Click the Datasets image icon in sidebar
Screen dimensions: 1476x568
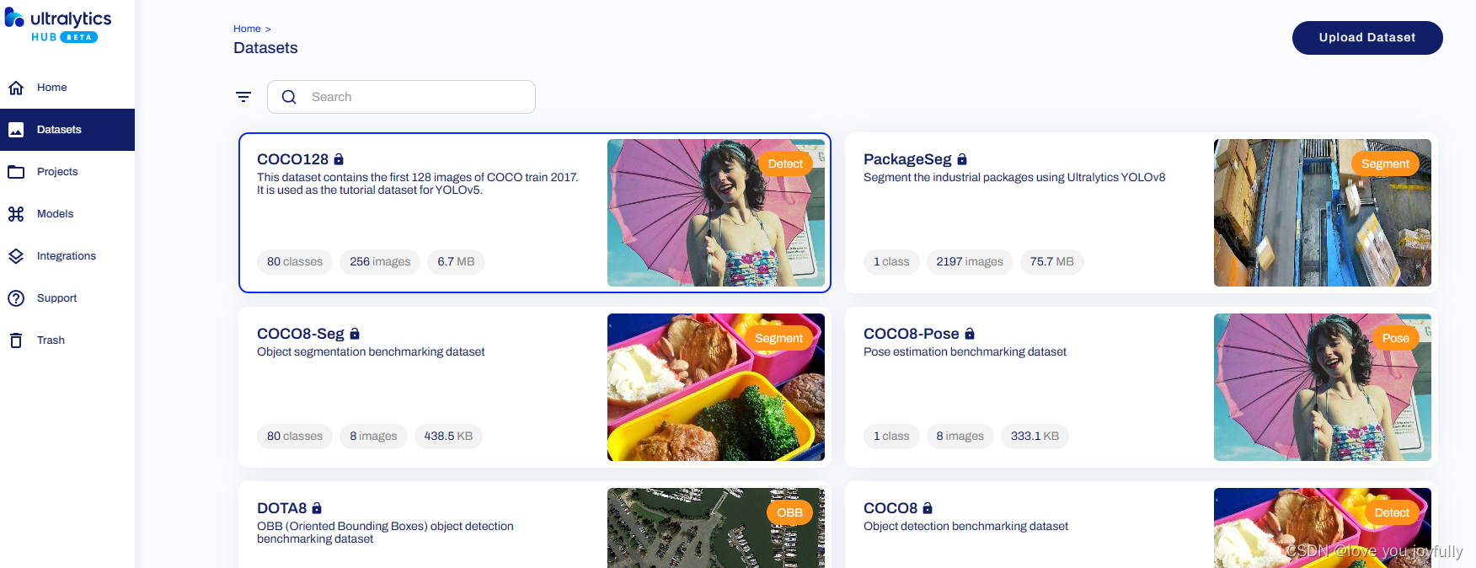pyautogui.click(x=16, y=130)
